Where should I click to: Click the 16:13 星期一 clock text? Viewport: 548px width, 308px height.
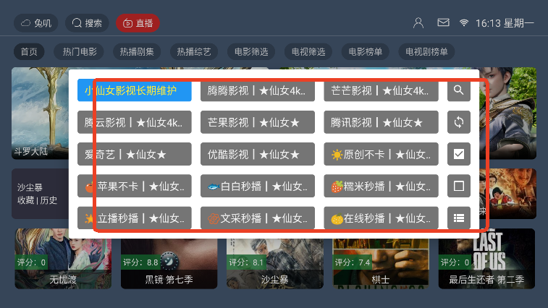tap(505, 23)
